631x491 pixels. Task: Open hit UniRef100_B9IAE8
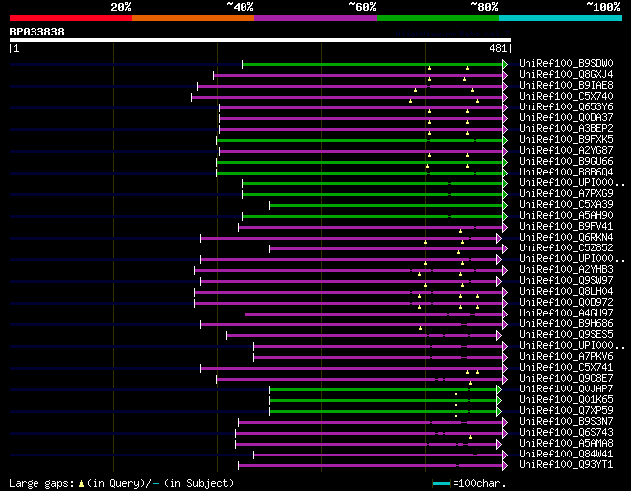point(566,86)
